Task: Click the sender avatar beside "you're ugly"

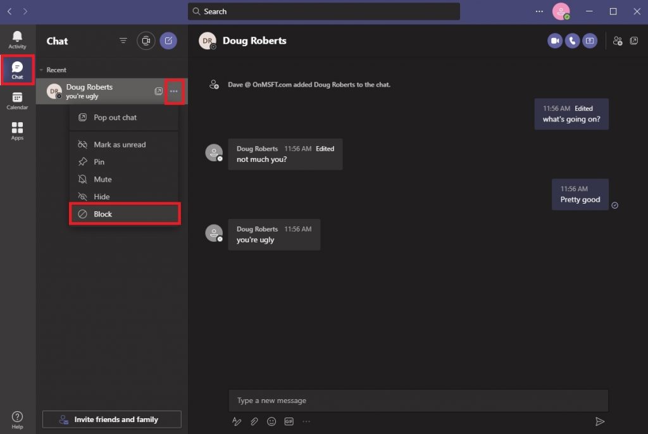Action: click(x=214, y=233)
